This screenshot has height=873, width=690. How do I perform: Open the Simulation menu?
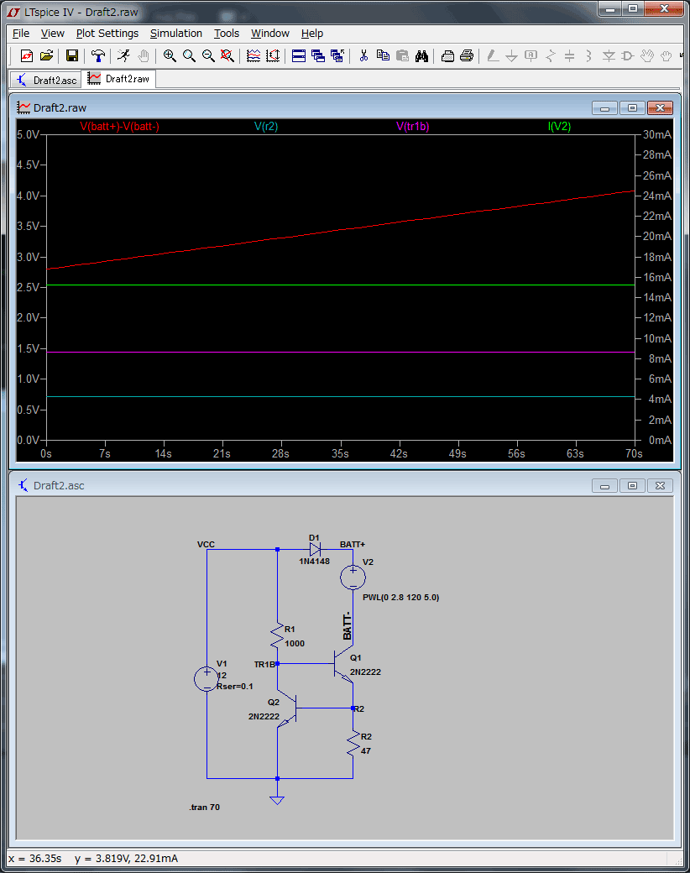[x=176, y=34]
